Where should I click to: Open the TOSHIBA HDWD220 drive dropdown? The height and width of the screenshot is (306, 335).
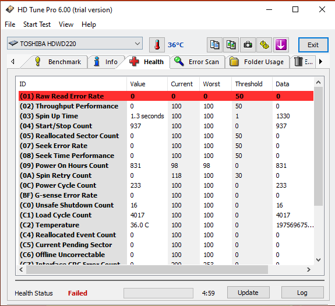[x=75, y=43]
